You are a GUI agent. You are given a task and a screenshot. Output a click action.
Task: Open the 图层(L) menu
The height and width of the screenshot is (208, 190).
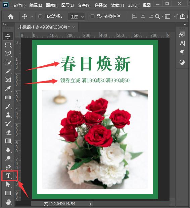point(67,5)
